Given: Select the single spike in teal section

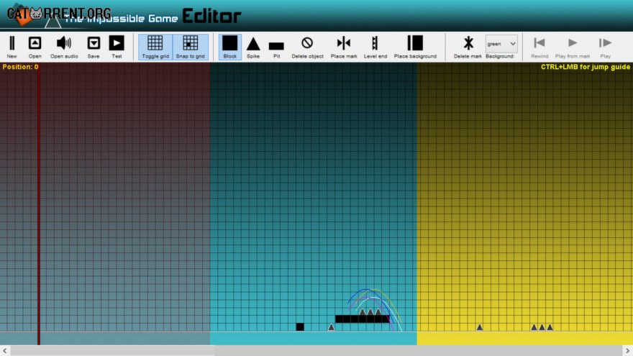Looking at the screenshot, I should [x=331, y=327].
